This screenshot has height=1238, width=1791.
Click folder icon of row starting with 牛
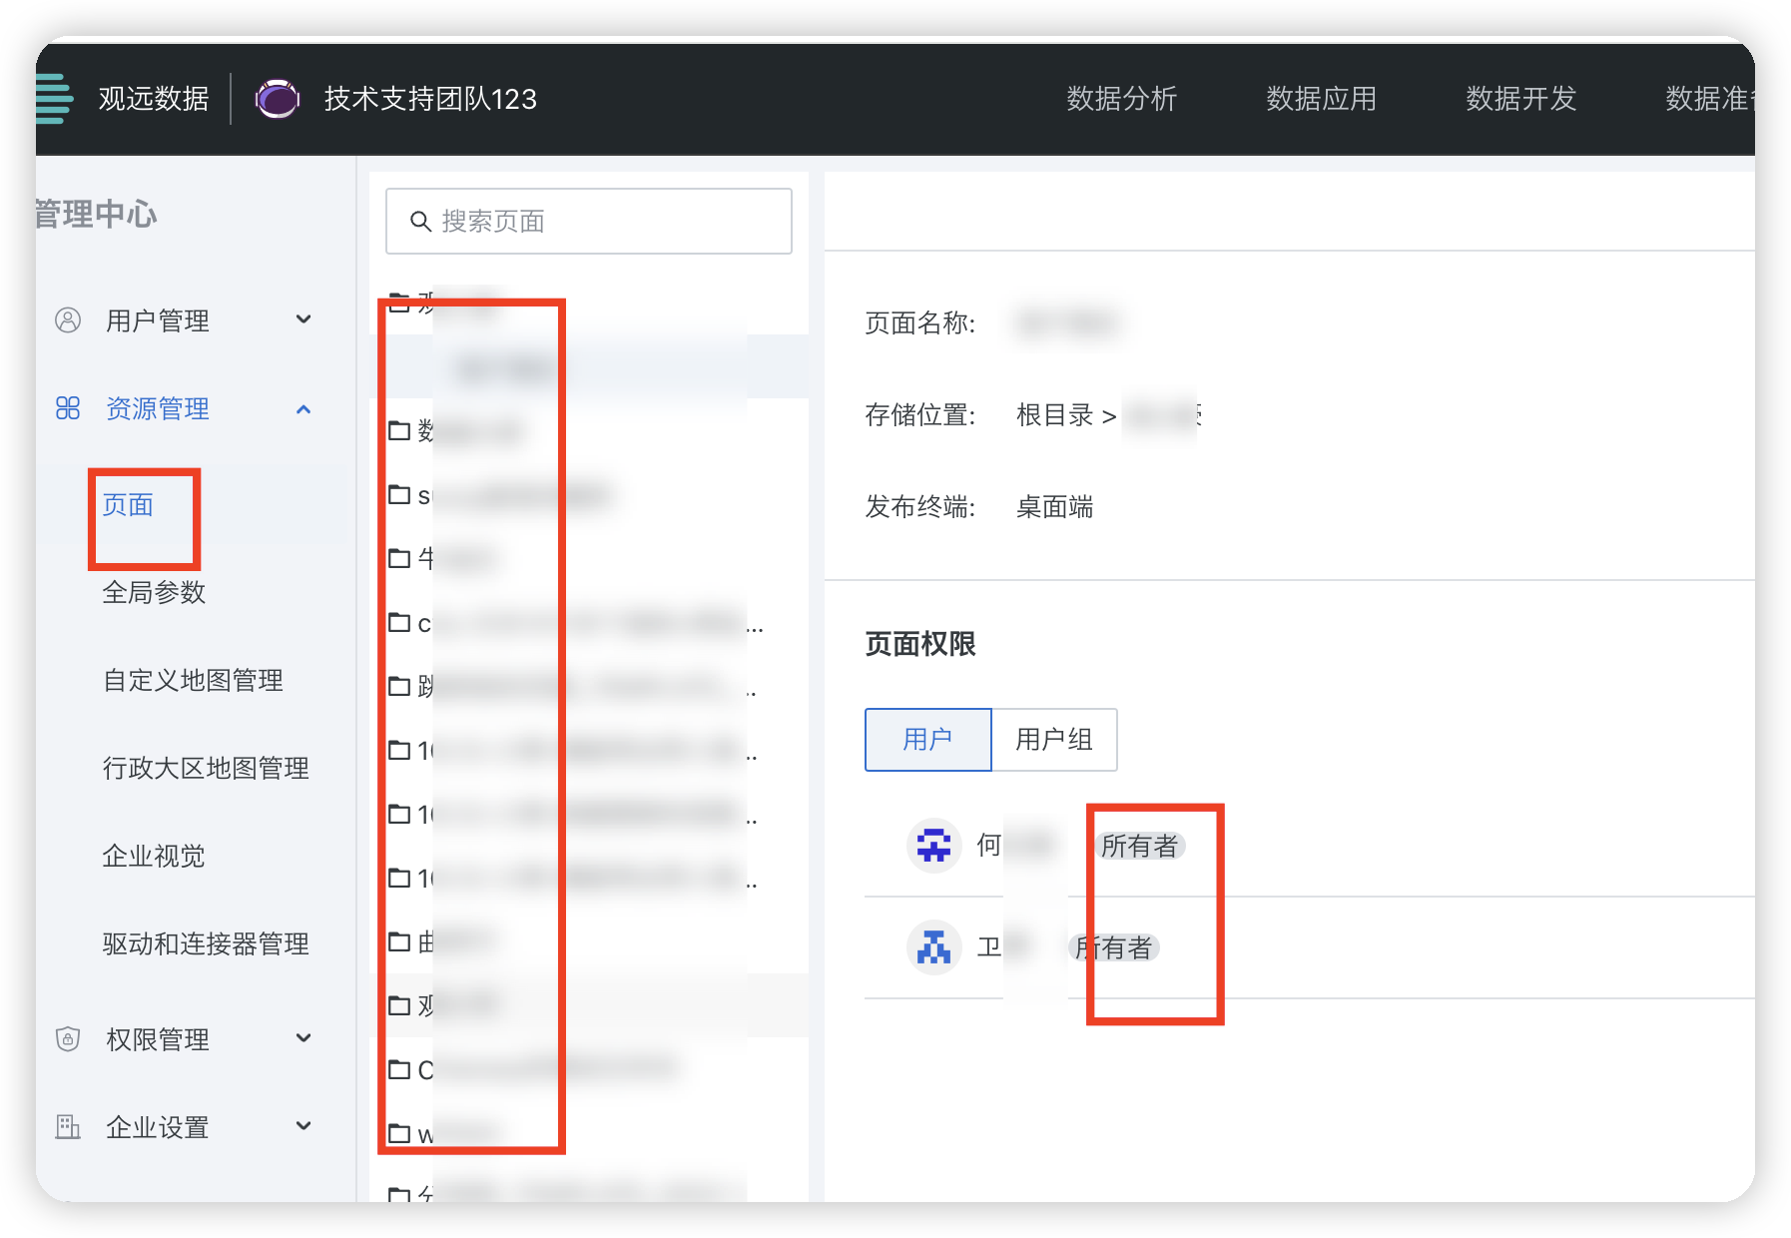pos(399,558)
